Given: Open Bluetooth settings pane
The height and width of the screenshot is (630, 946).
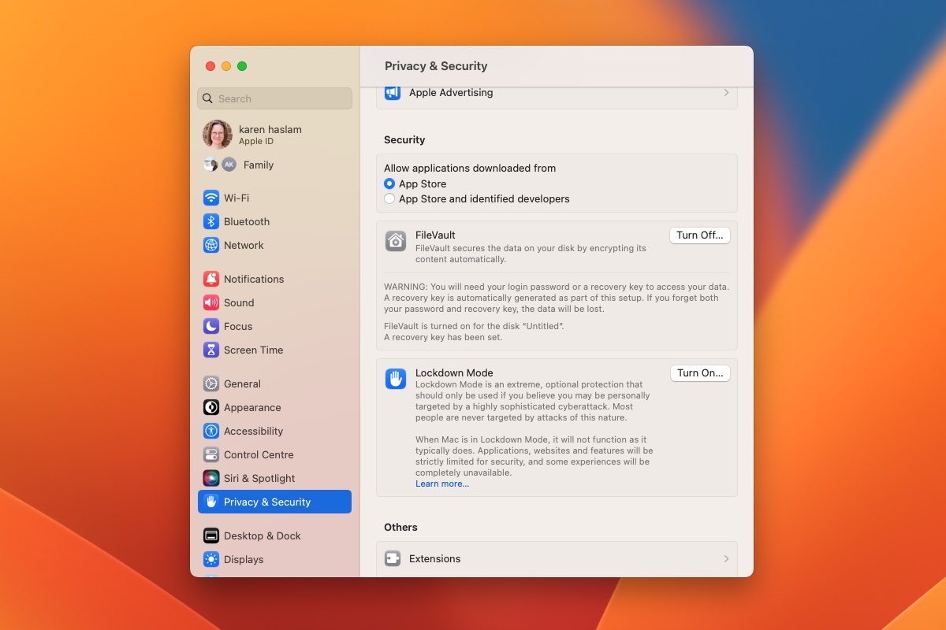Looking at the screenshot, I should [x=274, y=221].
